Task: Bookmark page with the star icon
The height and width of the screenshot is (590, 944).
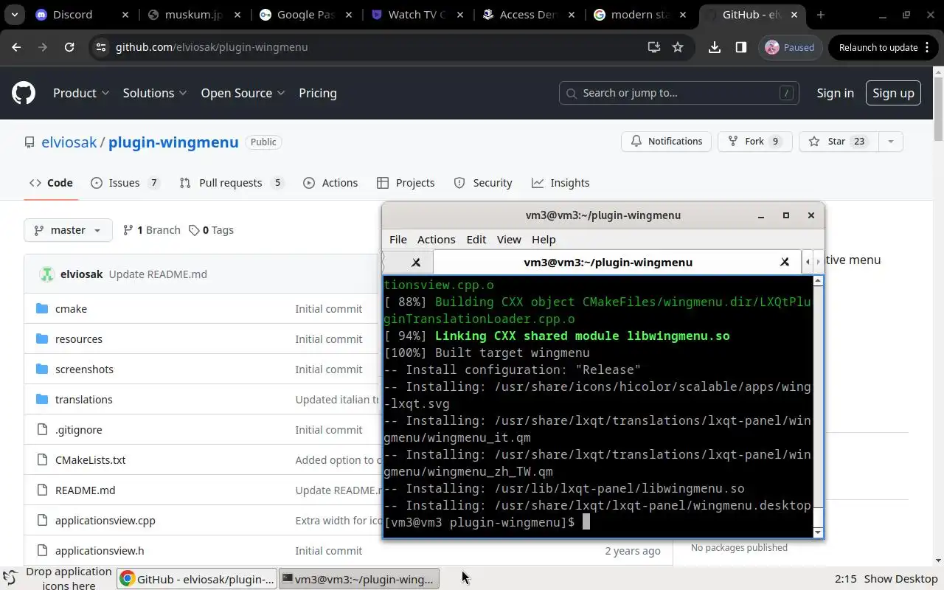Action: click(678, 47)
